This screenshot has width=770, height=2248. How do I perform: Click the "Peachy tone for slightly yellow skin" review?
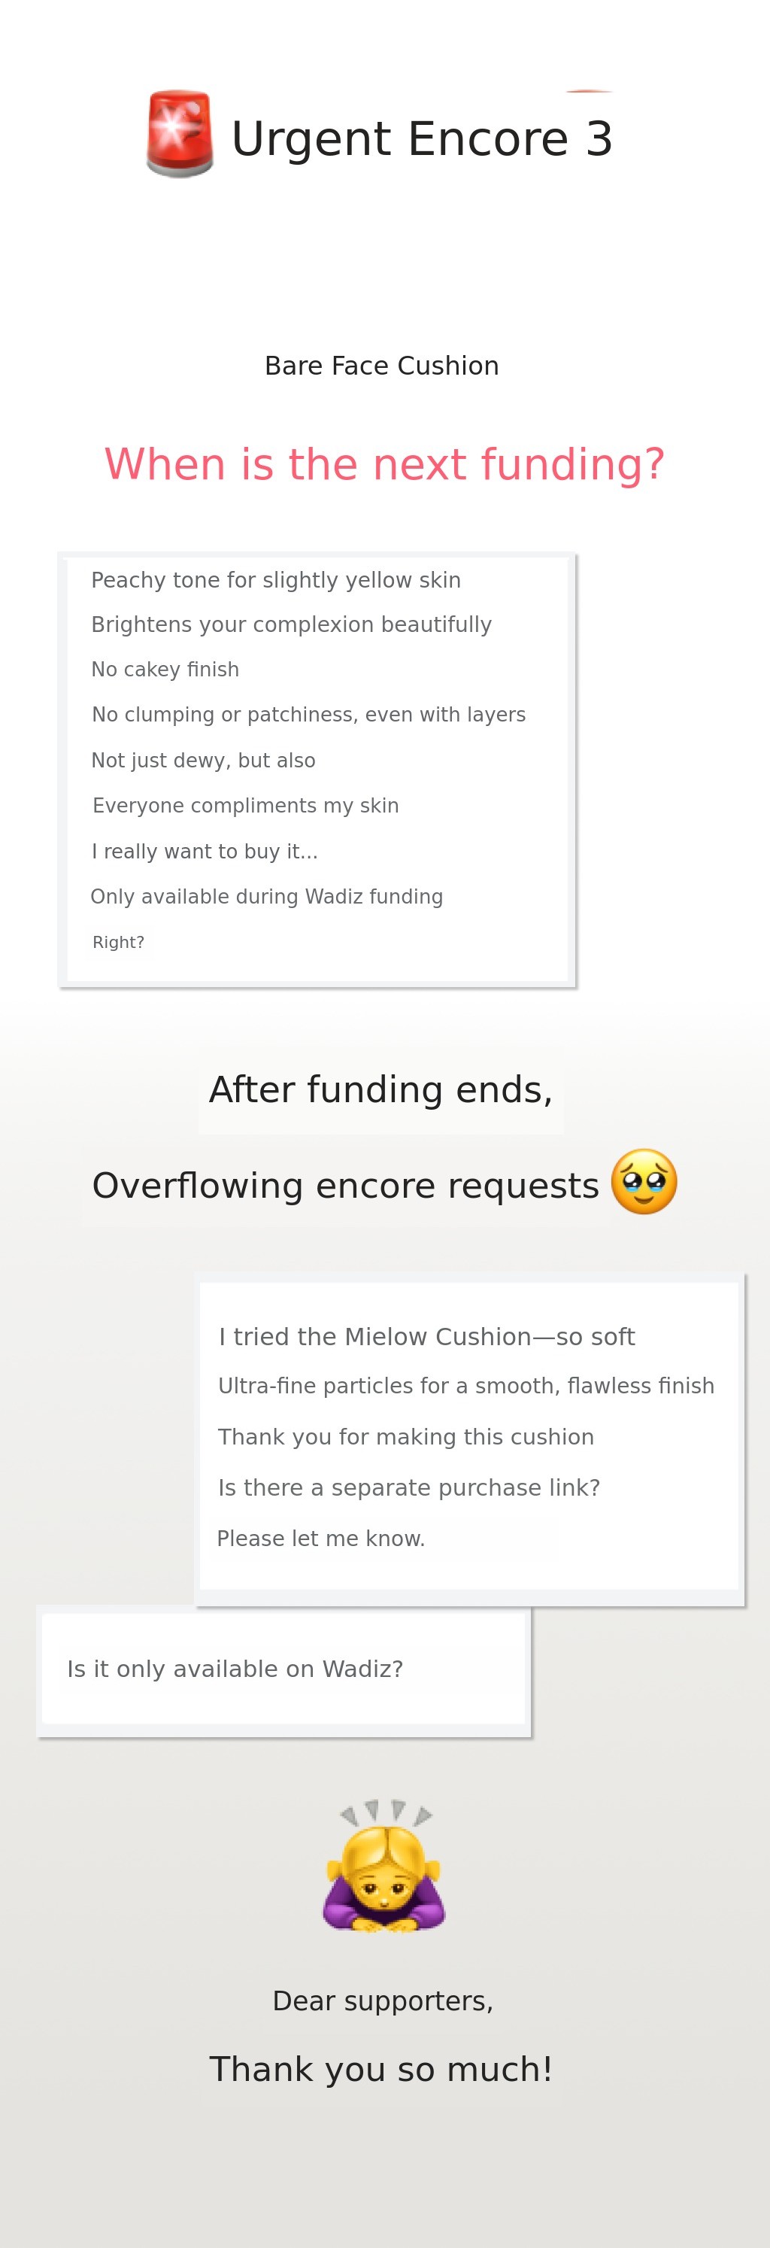[275, 580]
